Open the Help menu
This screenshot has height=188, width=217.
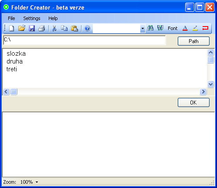point(53,18)
